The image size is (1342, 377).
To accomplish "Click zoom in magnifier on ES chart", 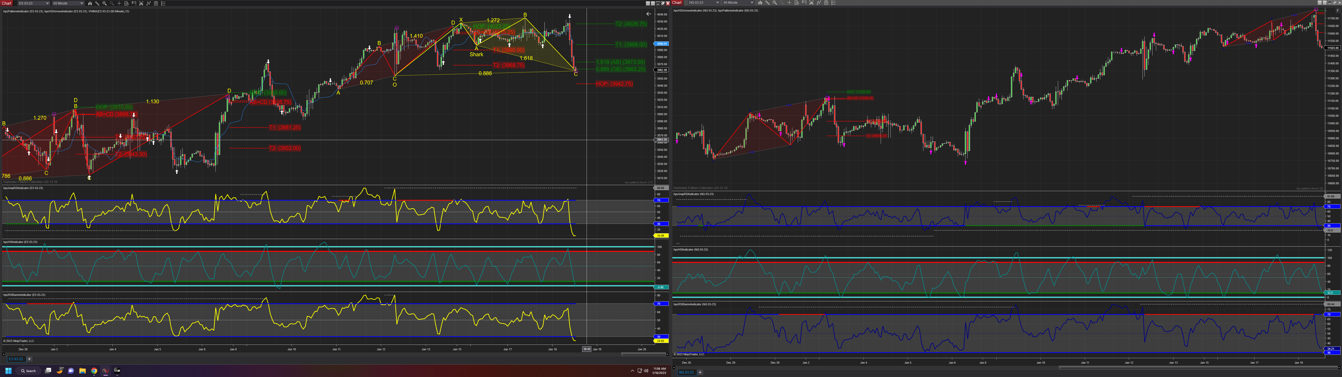I will click(105, 3).
